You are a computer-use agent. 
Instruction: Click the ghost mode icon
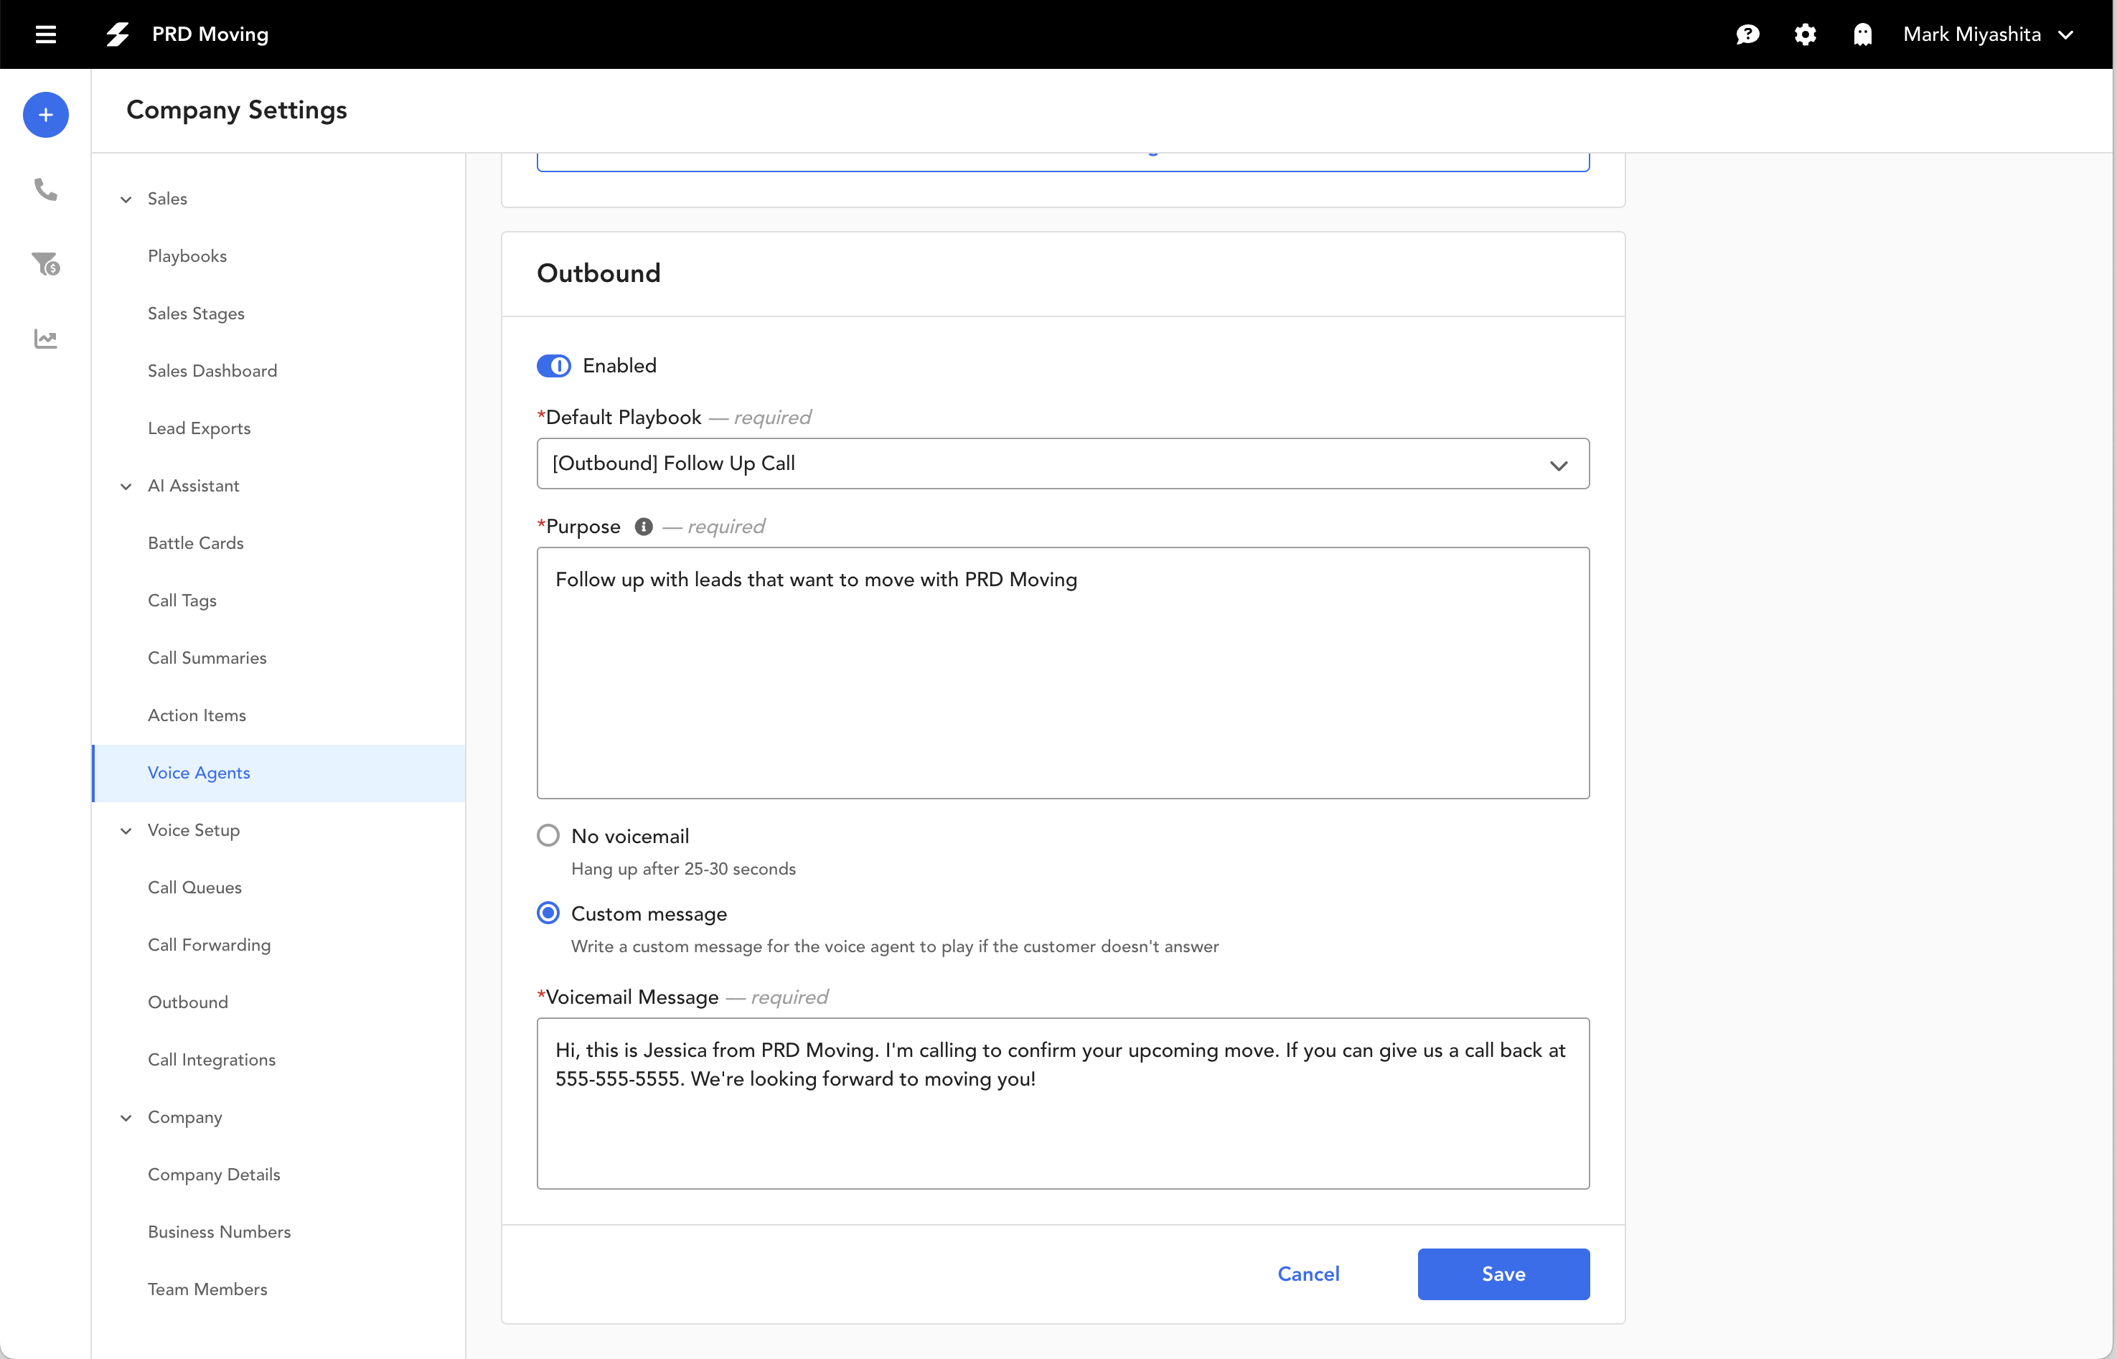(1862, 34)
